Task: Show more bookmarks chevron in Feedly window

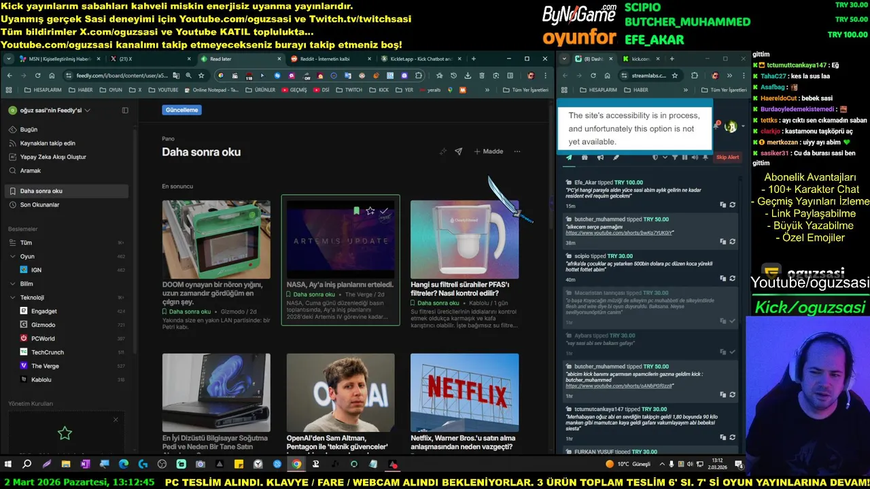Action: (x=487, y=90)
